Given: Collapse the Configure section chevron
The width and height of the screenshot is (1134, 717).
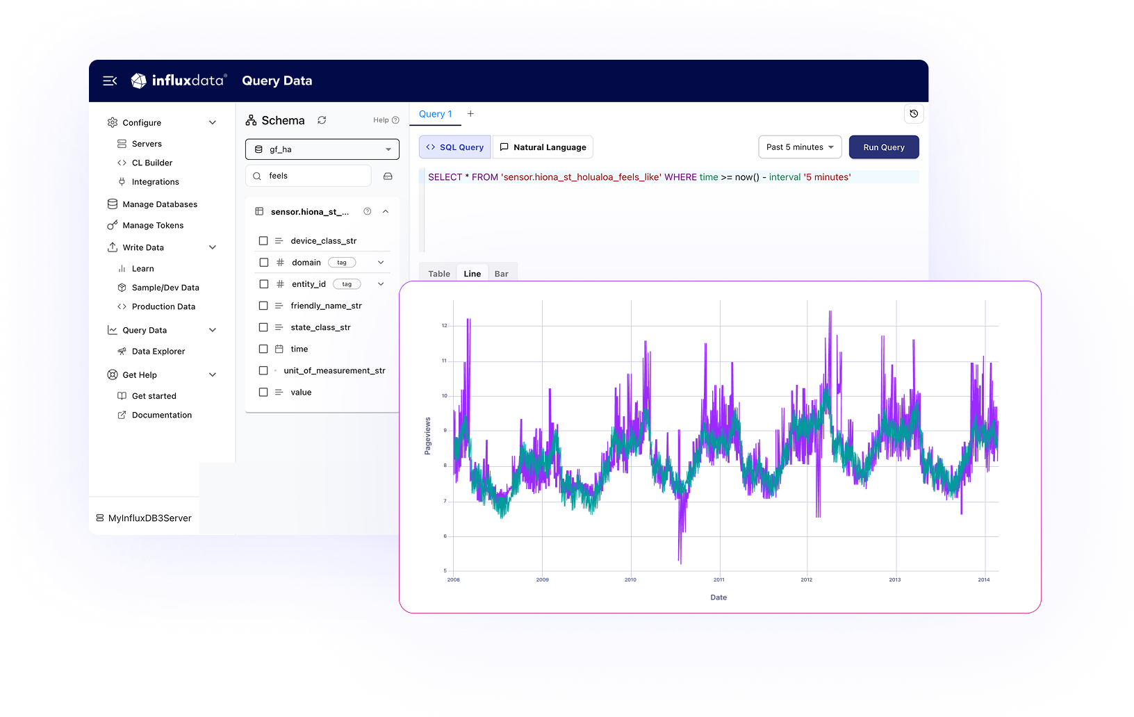Looking at the screenshot, I should pyautogui.click(x=213, y=122).
